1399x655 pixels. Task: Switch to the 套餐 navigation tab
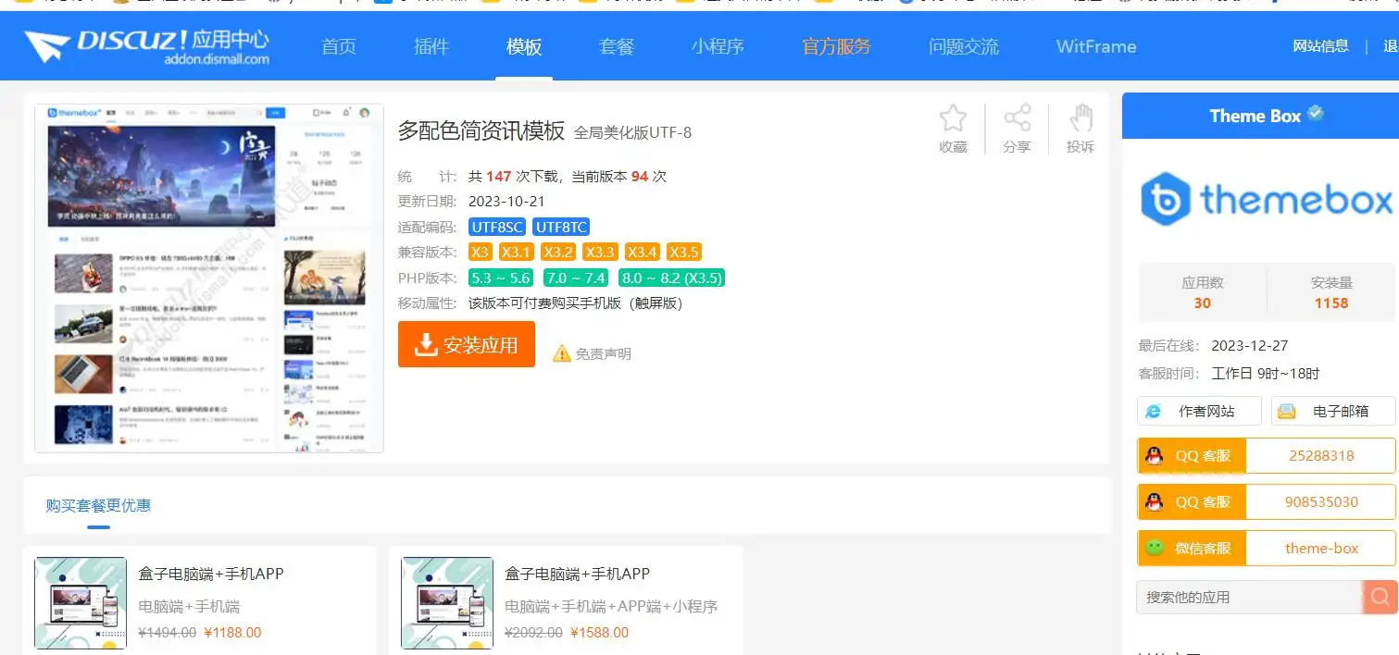coord(617,46)
